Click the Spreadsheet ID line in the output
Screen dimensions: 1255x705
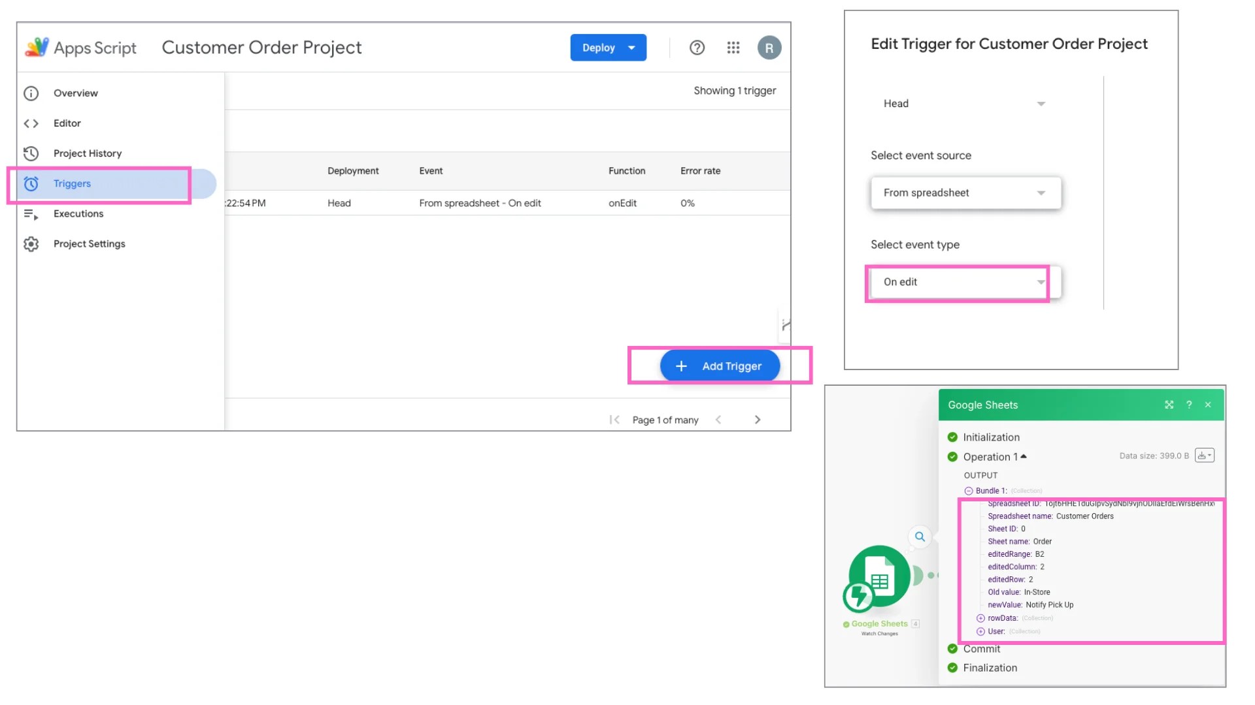coord(1101,504)
